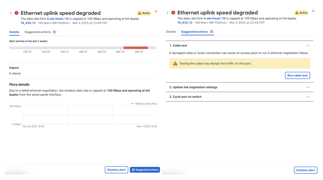Click the blue Suggested actions button
This screenshot has width=323, height=180.
pos(145,170)
